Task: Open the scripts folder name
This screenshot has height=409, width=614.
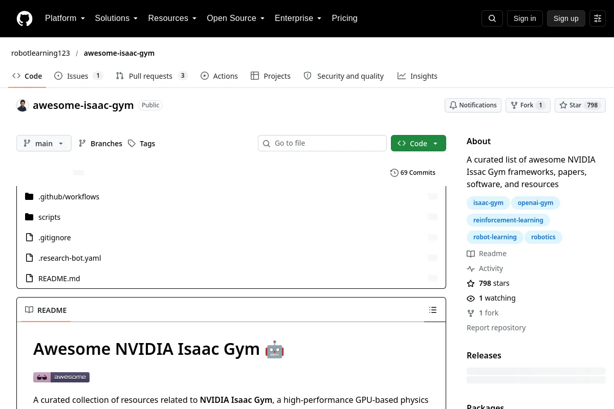Action: coord(50,217)
